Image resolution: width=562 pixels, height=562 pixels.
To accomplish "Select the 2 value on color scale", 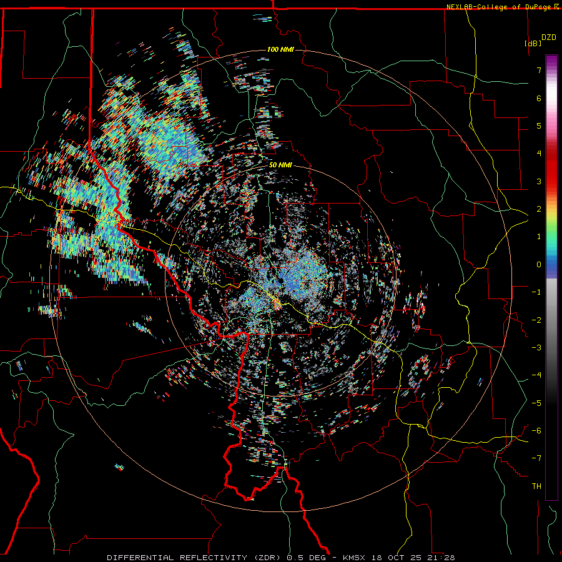I will pos(539,209).
